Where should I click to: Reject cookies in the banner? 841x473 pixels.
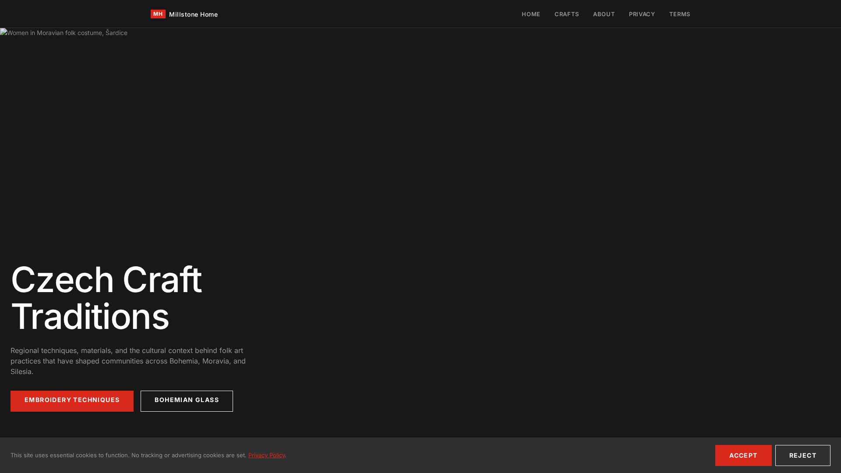(x=803, y=455)
